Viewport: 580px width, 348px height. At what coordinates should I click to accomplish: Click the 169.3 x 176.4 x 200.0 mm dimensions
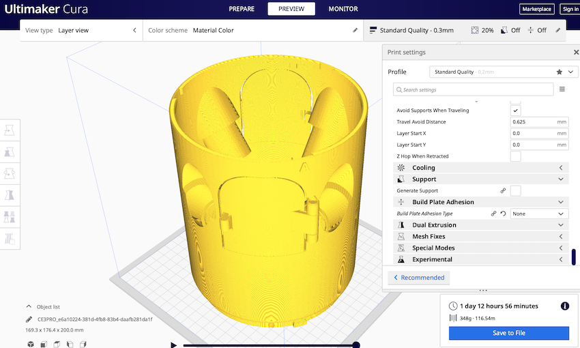point(55,330)
